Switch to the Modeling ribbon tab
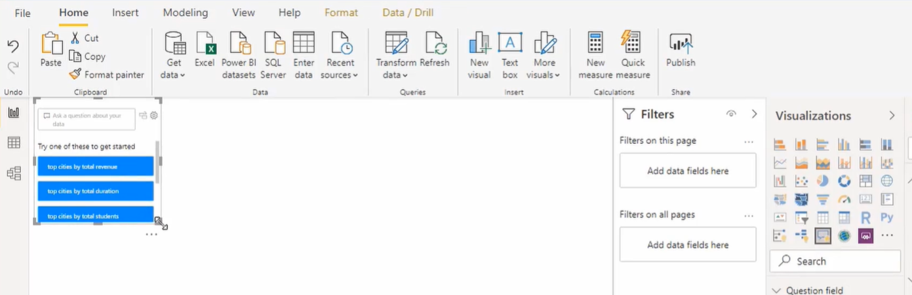The width and height of the screenshot is (912, 295). 186,12
